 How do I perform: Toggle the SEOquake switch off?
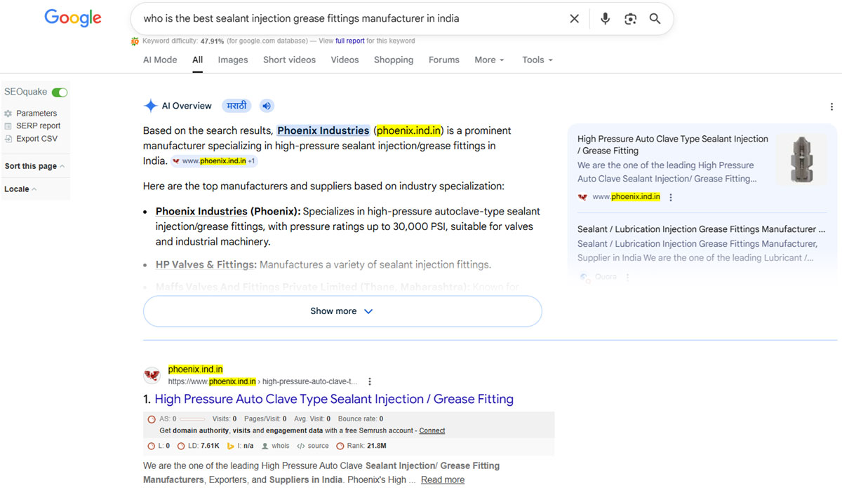click(x=60, y=93)
